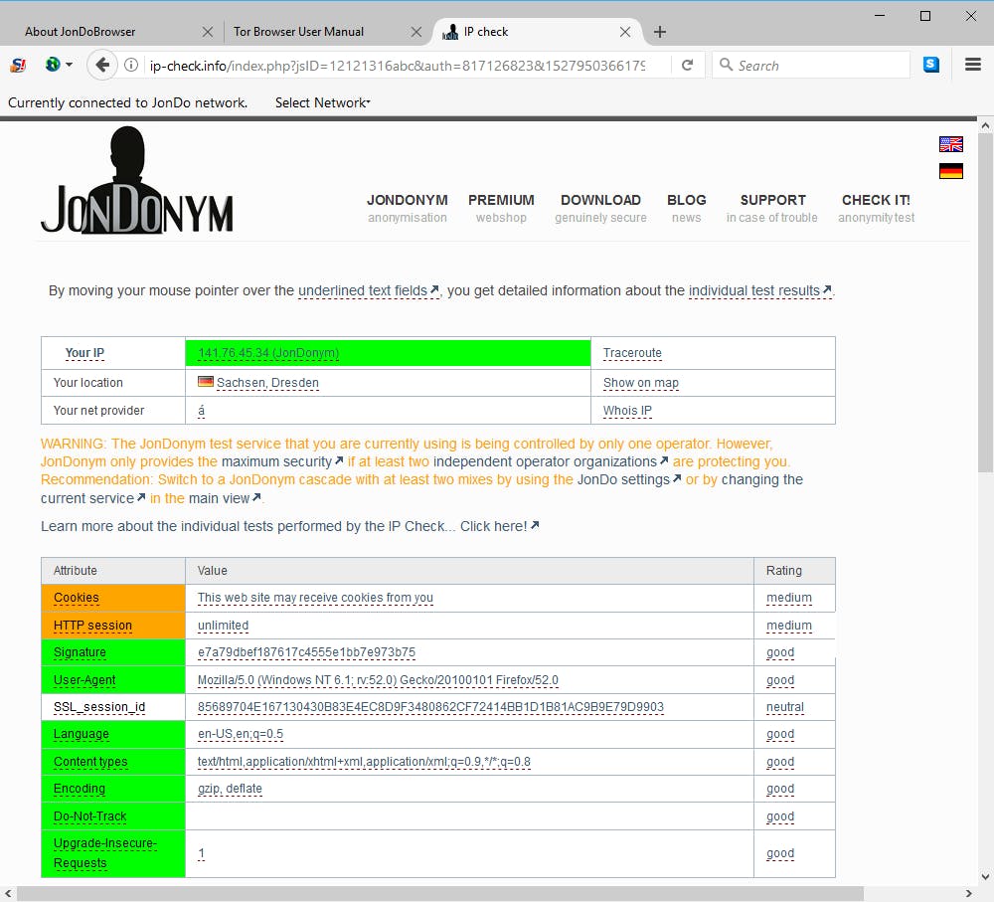Click Sachsen, Dresden location text

(267, 383)
